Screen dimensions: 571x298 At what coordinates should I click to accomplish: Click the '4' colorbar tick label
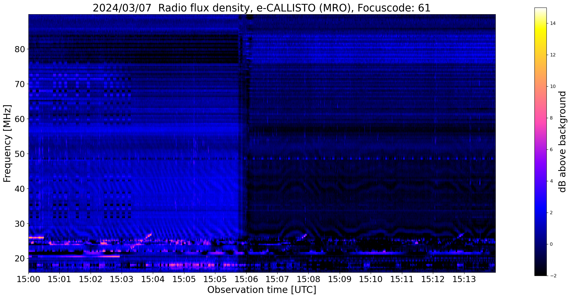click(x=551, y=181)
